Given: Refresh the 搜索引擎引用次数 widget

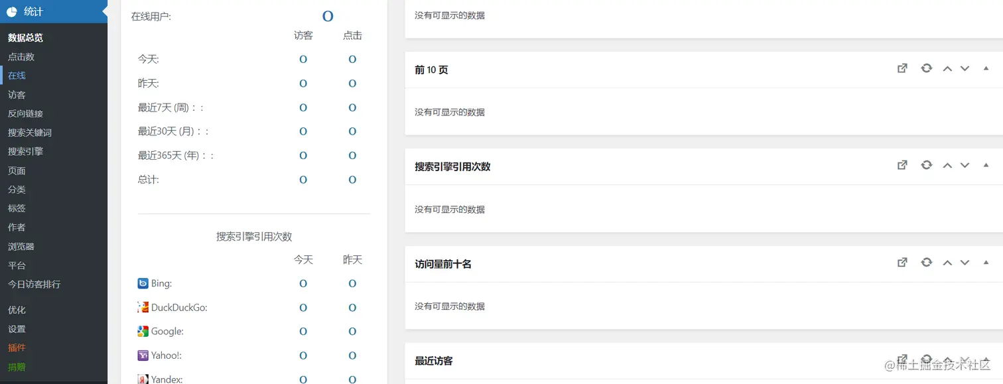Looking at the screenshot, I should [x=927, y=165].
